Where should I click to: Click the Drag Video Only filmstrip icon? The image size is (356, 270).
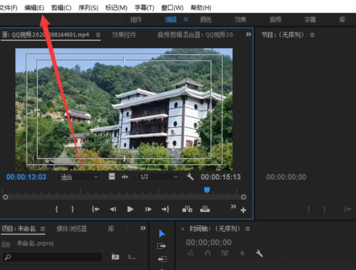point(112,176)
